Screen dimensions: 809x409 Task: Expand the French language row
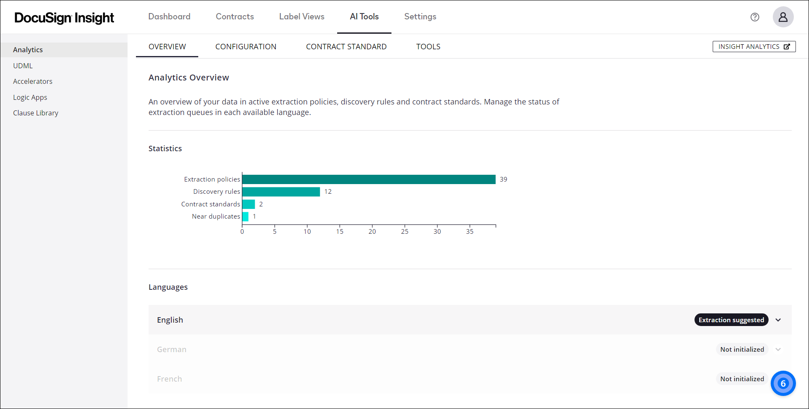tap(778, 379)
